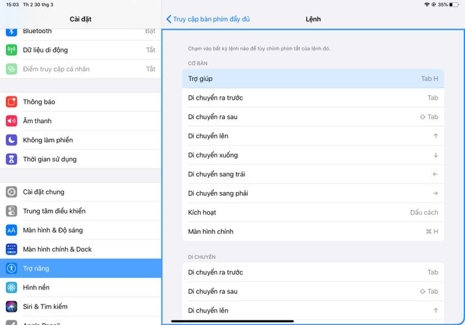The height and width of the screenshot is (325, 465).
Task: Open the Thông báo notifications icon
Action: point(11,102)
